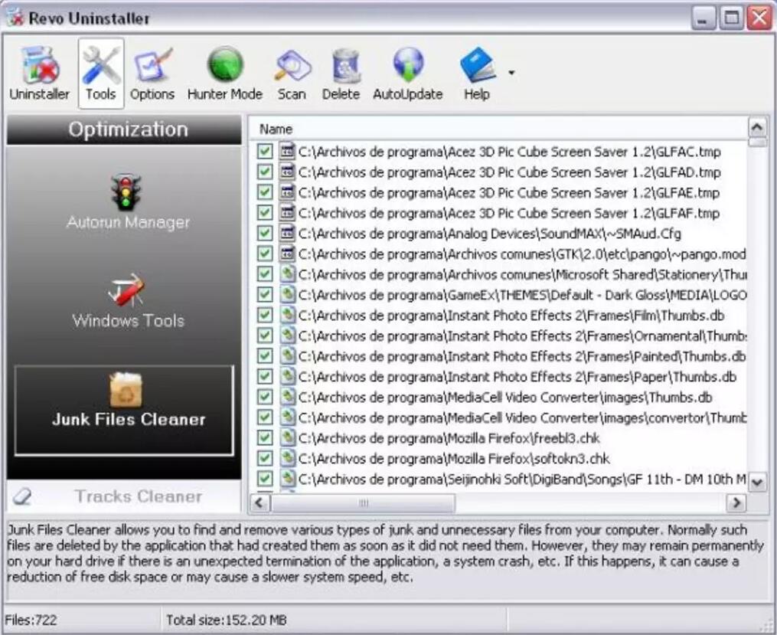Click horizontal scrollbar left arrow
This screenshot has width=777, height=635.
(x=260, y=502)
